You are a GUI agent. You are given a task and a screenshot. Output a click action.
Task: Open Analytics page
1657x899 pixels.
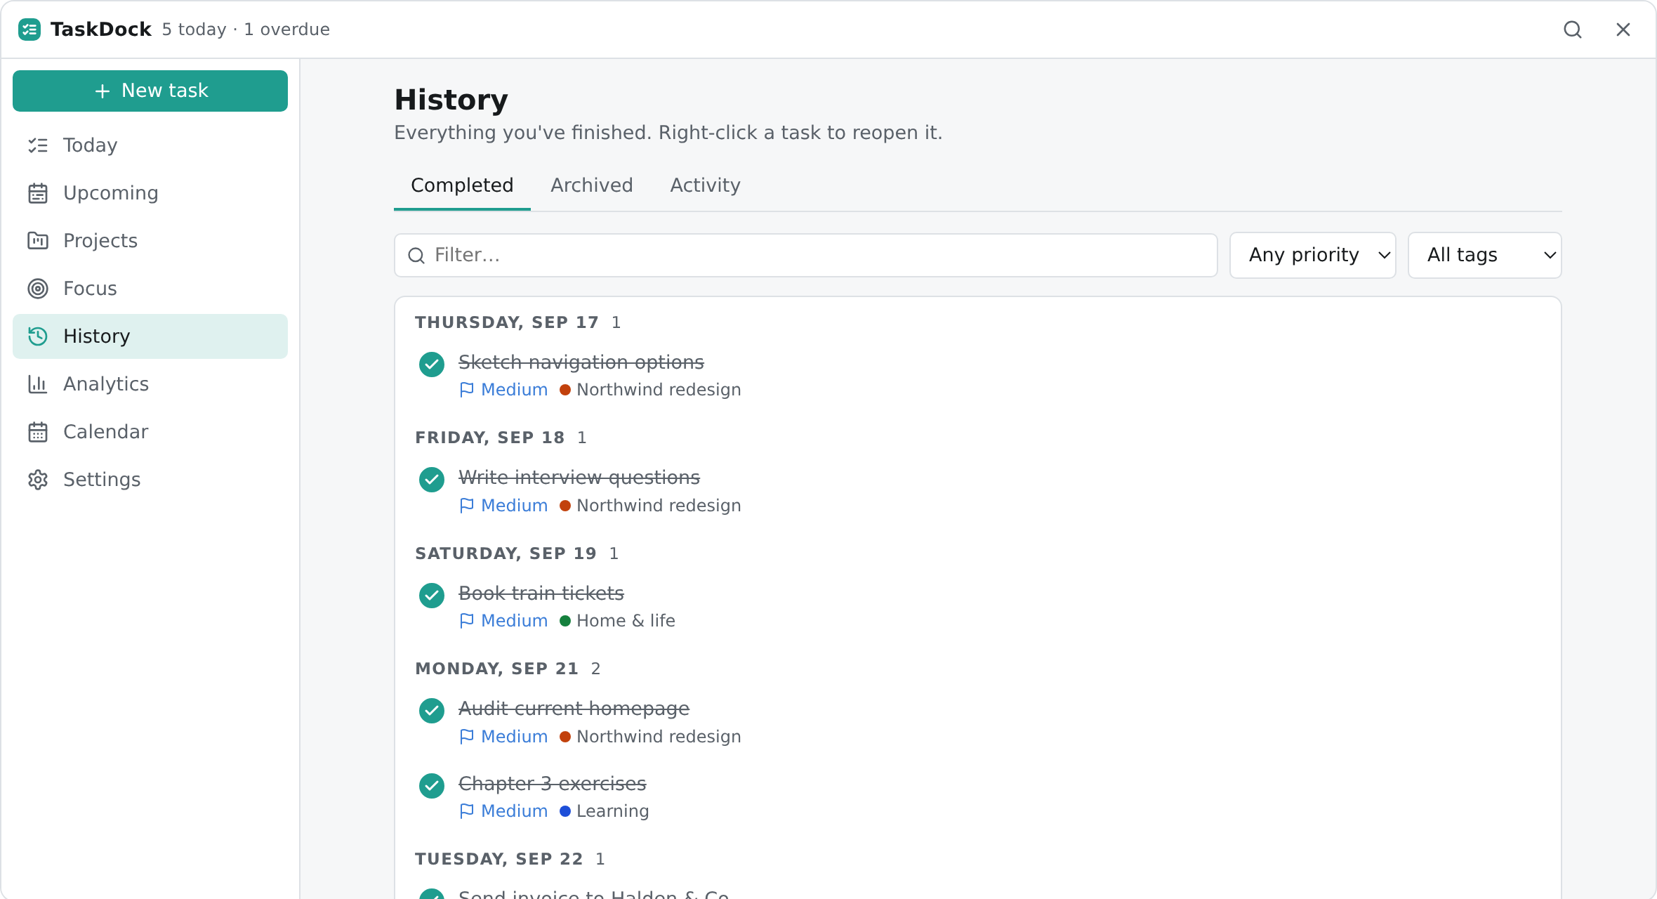pyautogui.click(x=150, y=384)
